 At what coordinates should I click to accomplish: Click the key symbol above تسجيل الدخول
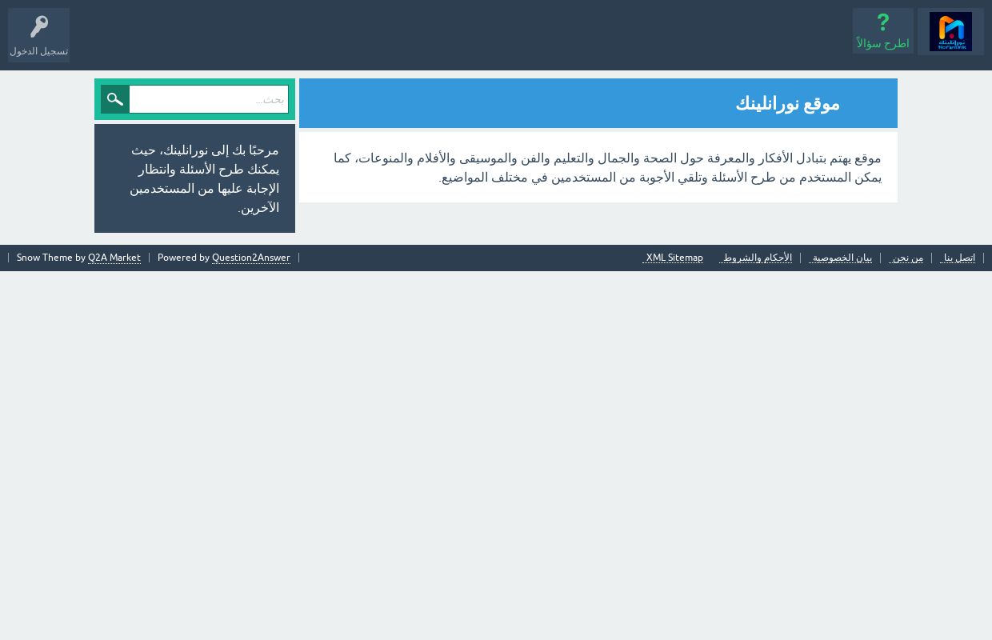click(x=38, y=26)
